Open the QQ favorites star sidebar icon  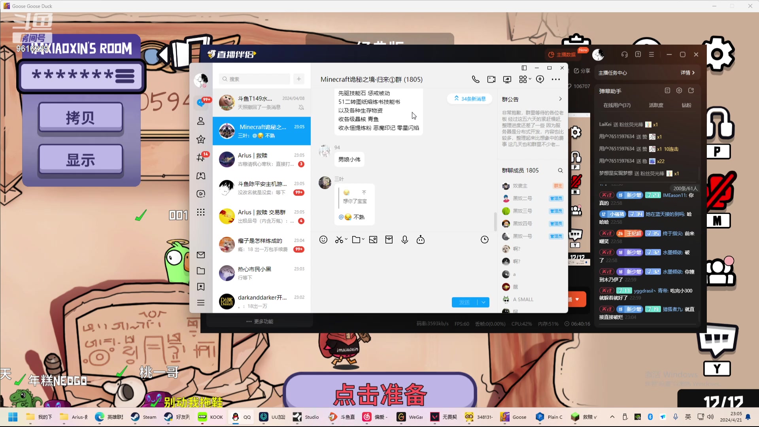201,139
